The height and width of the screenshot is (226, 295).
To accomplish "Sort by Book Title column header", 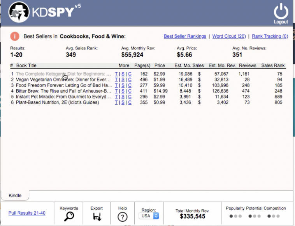I will click(x=26, y=65).
